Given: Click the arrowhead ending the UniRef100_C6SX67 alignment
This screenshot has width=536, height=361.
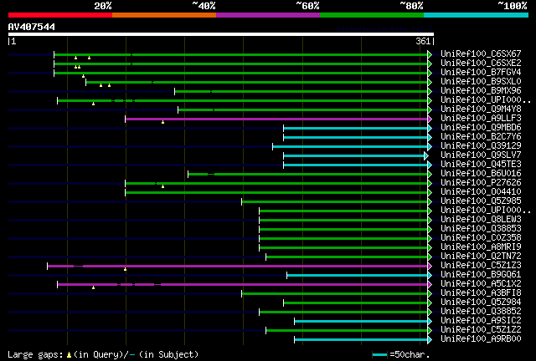Looking at the screenshot, I should (x=430, y=54).
